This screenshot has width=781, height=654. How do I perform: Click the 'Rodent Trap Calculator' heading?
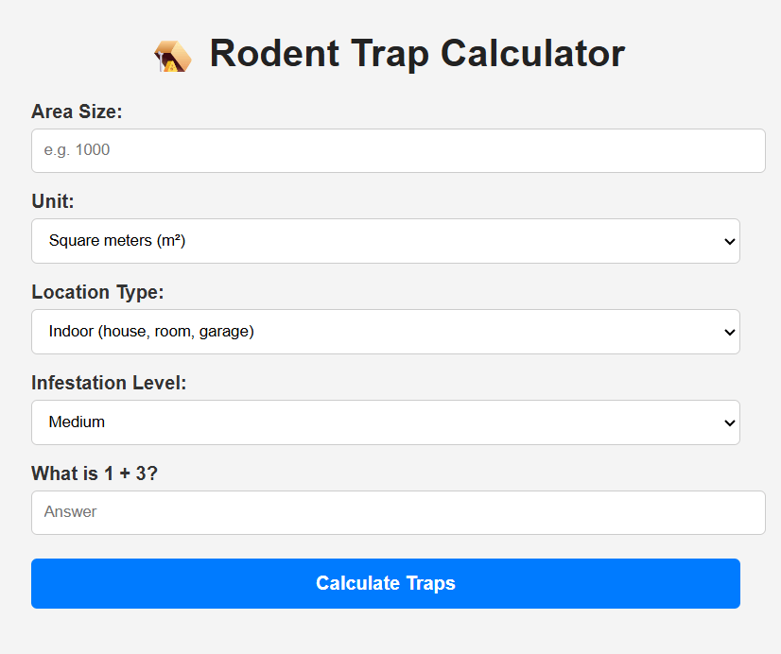(x=417, y=54)
